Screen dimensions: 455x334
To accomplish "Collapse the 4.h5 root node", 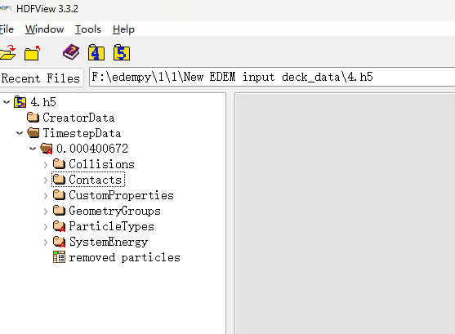I will coord(7,102).
